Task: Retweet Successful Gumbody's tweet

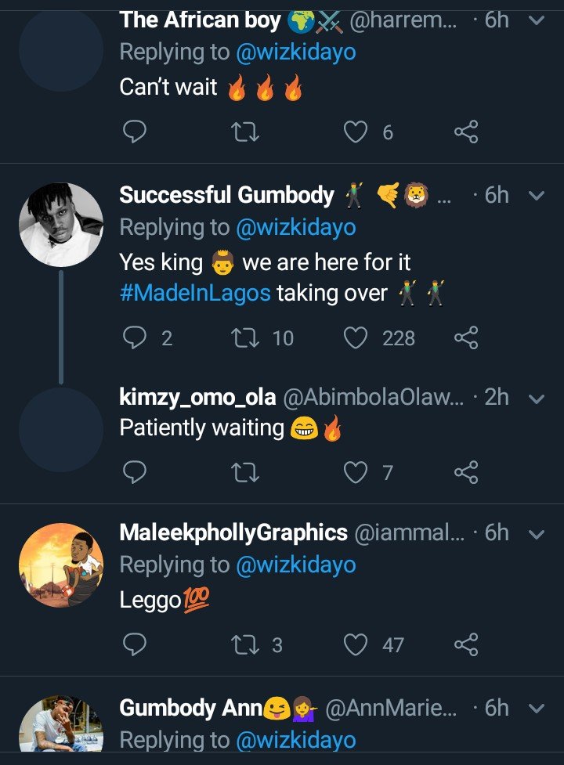Action: 246,337
